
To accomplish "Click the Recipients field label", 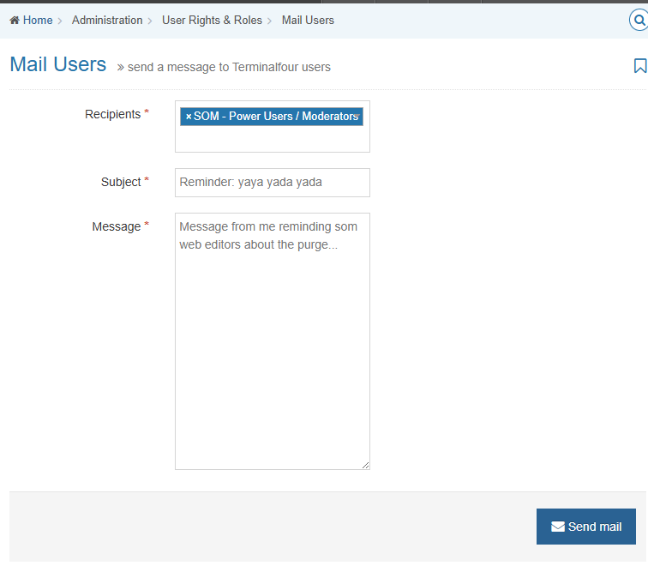I will click(112, 114).
